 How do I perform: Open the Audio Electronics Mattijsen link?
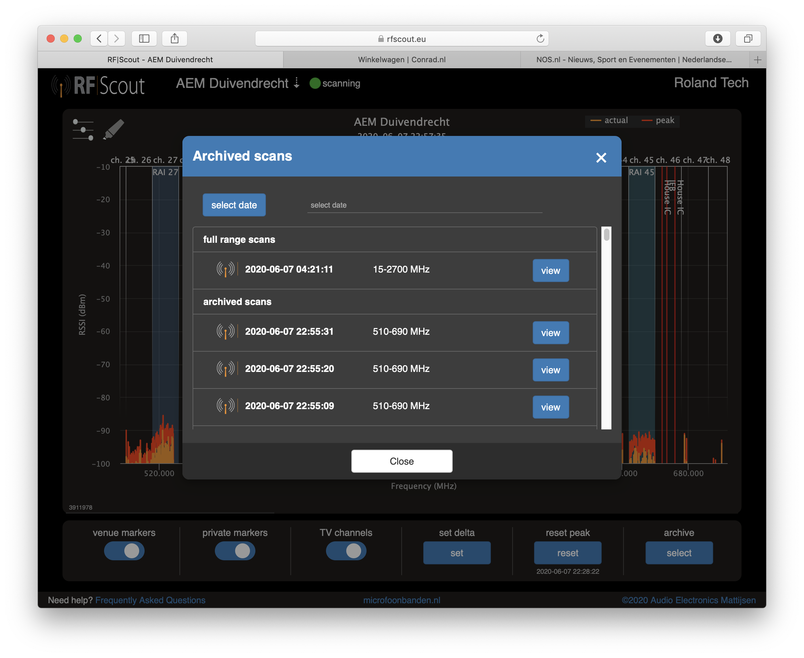point(688,600)
